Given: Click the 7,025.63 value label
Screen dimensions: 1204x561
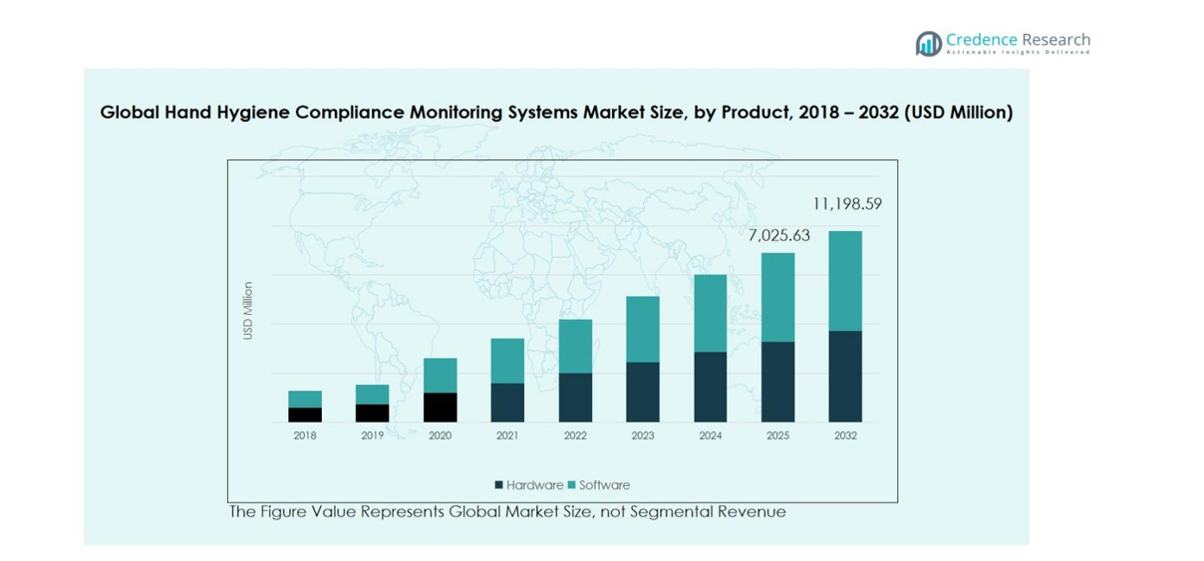Looking at the screenshot, I should click(778, 236).
